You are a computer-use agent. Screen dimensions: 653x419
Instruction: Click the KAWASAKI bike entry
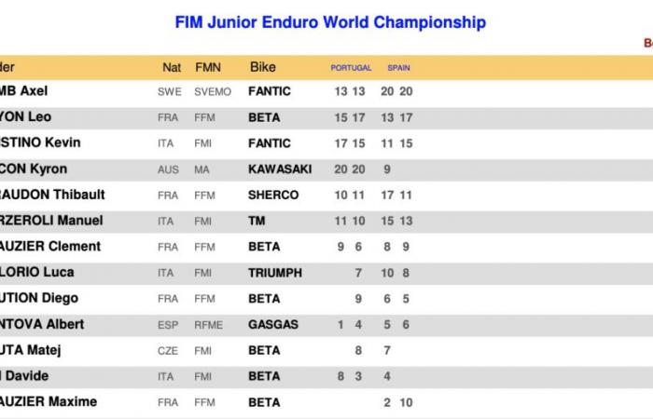[280, 169]
